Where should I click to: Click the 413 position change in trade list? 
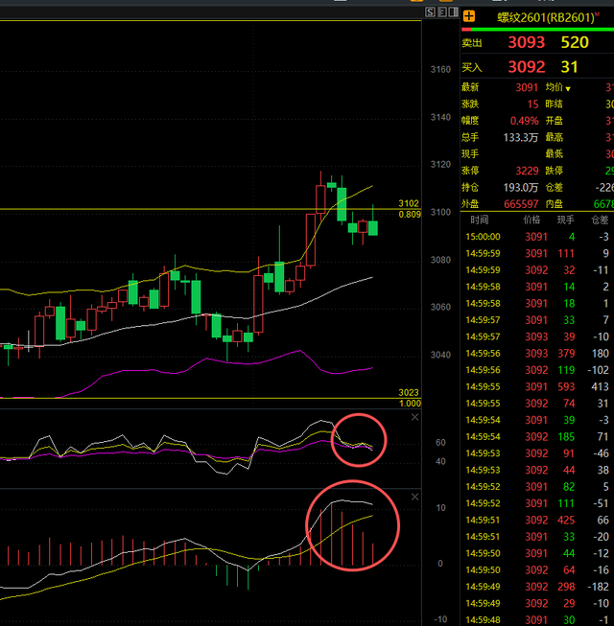(x=600, y=387)
